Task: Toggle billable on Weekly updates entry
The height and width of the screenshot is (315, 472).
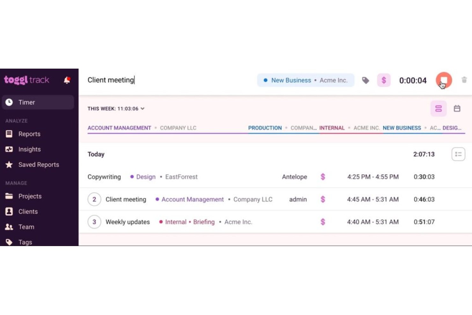Action: click(323, 222)
